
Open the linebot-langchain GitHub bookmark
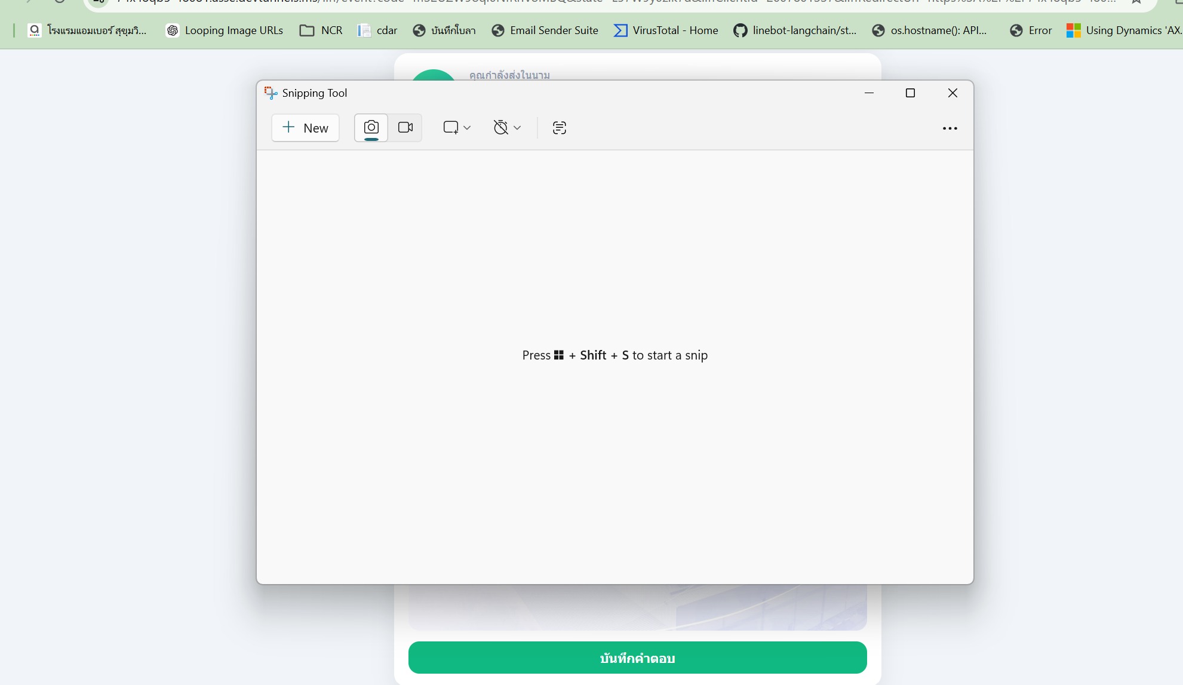tap(795, 30)
